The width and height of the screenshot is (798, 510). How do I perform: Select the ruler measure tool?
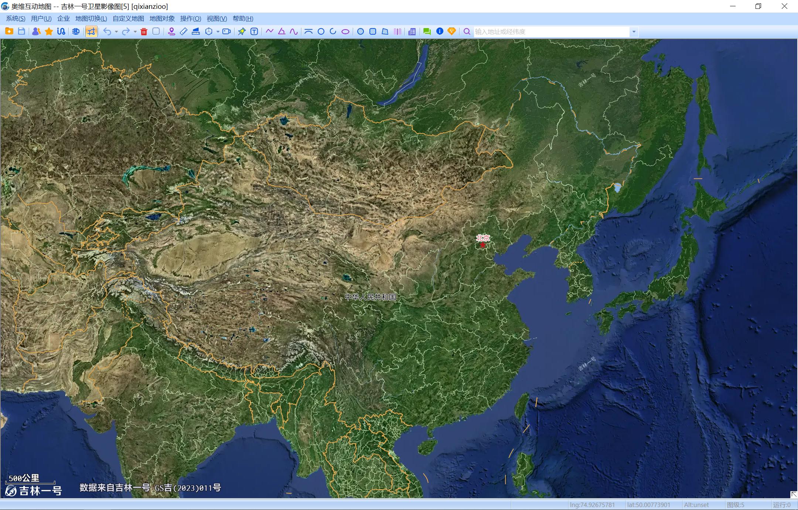coord(184,31)
